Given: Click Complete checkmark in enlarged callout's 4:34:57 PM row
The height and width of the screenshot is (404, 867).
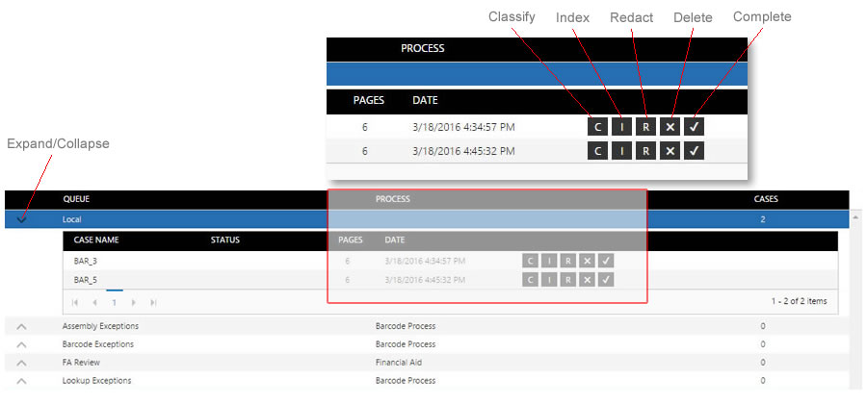Looking at the screenshot, I should coord(696,126).
